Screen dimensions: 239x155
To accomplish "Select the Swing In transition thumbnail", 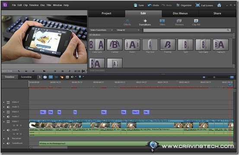I will tap(221, 45).
